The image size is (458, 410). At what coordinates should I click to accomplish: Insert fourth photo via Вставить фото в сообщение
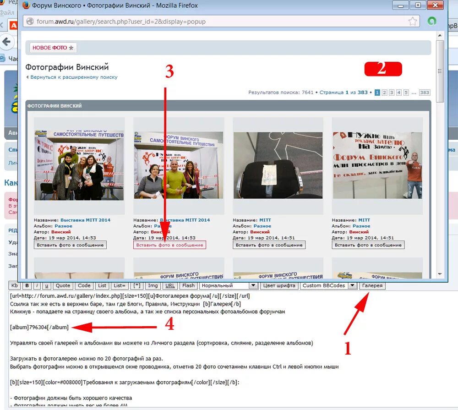coord(368,245)
